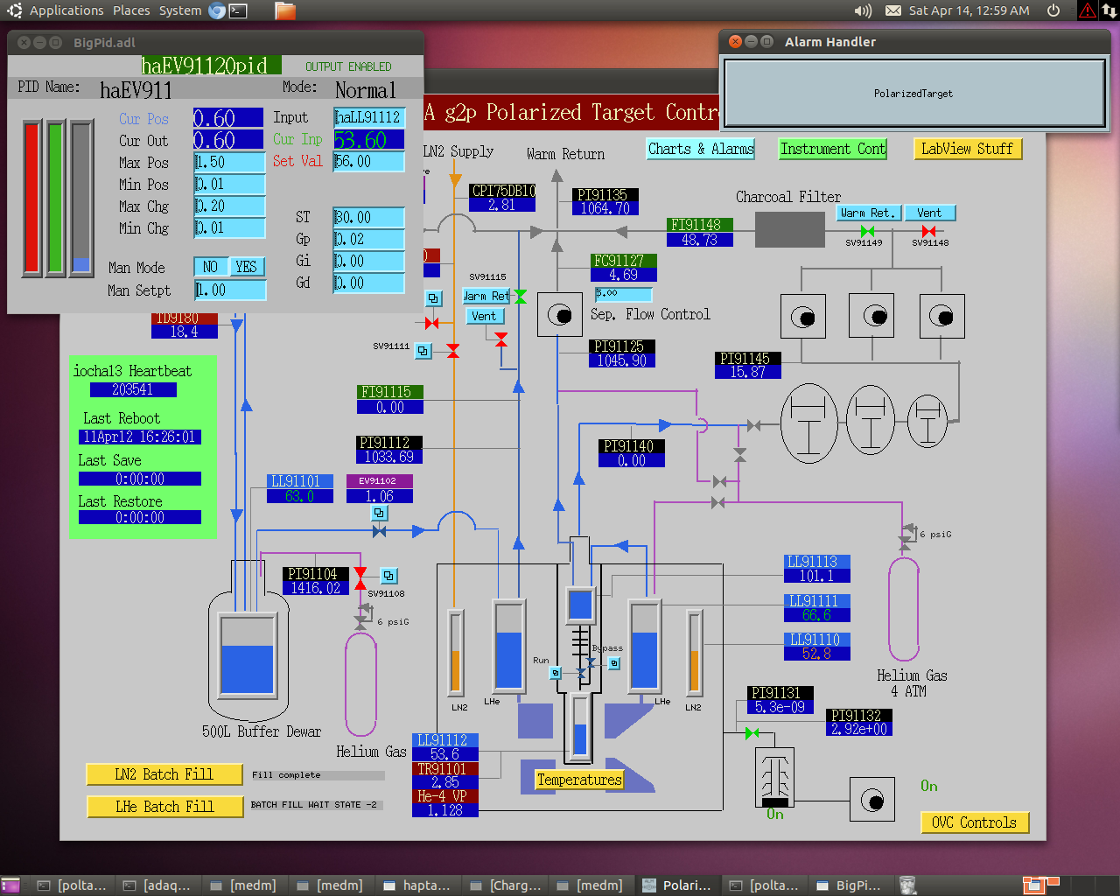Image resolution: width=1120 pixels, height=896 pixels.
Task: Click the Max Chg field showing 0.20
Action: (x=229, y=206)
